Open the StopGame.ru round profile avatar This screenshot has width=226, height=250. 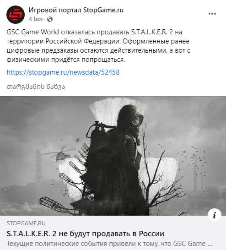(16, 15)
